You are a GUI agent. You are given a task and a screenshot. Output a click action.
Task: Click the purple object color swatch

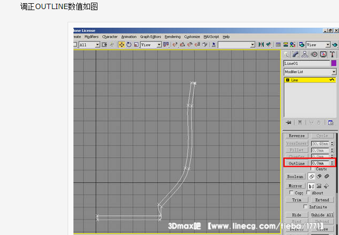[334, 63]
